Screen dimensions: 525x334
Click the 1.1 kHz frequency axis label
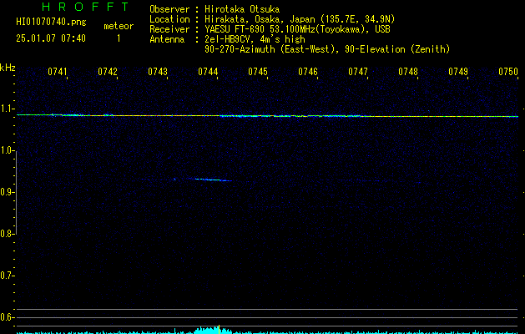pos(8,109)
